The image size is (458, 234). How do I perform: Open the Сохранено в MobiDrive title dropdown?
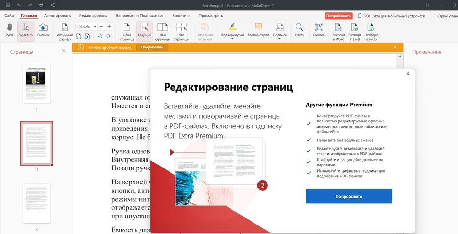tap(273, 5)
